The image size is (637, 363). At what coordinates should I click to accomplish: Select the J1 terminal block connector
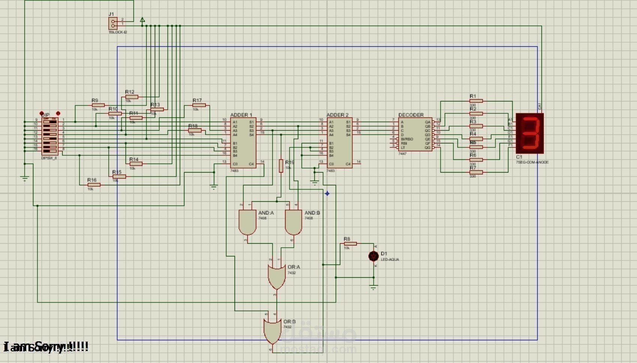[113, 24]
